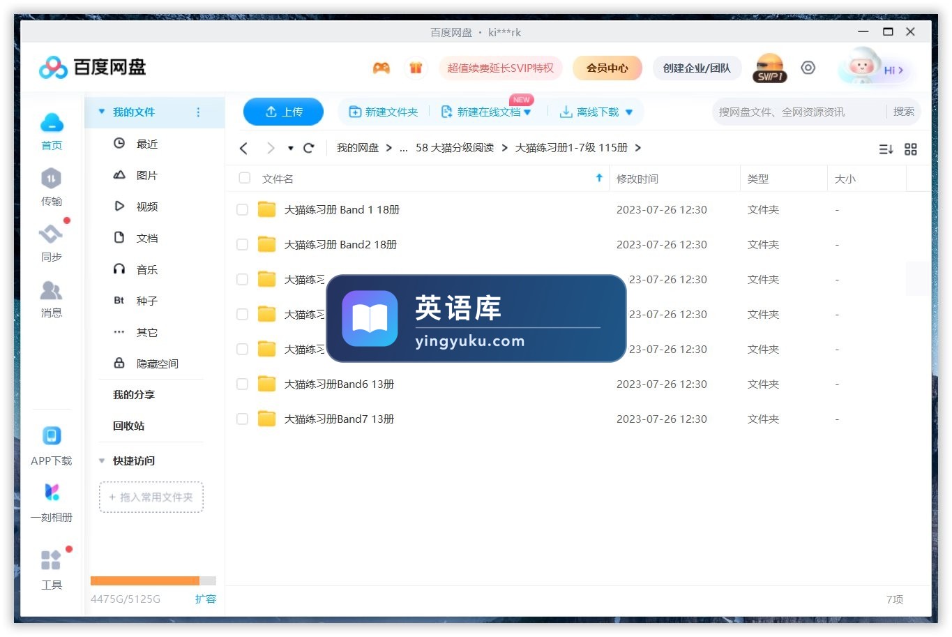
Task: Switch to grid view icon
Action: pyautogui.click(x=911, y=149)
